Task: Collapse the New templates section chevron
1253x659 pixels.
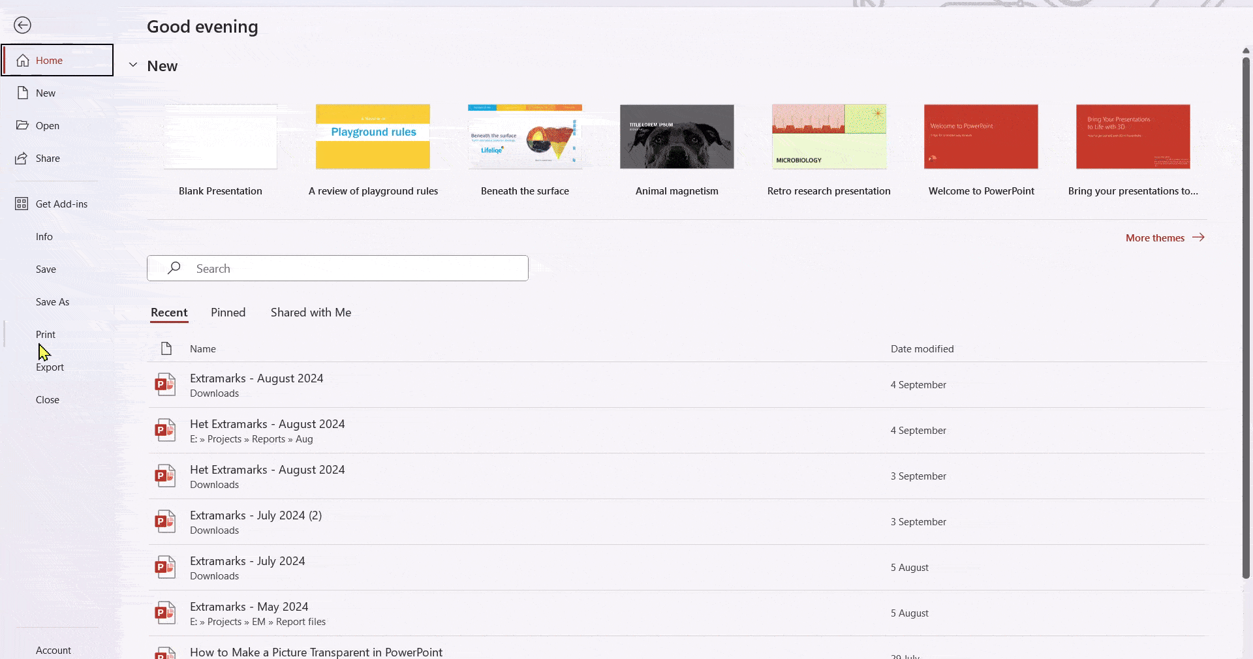Action: click(133, 65)
